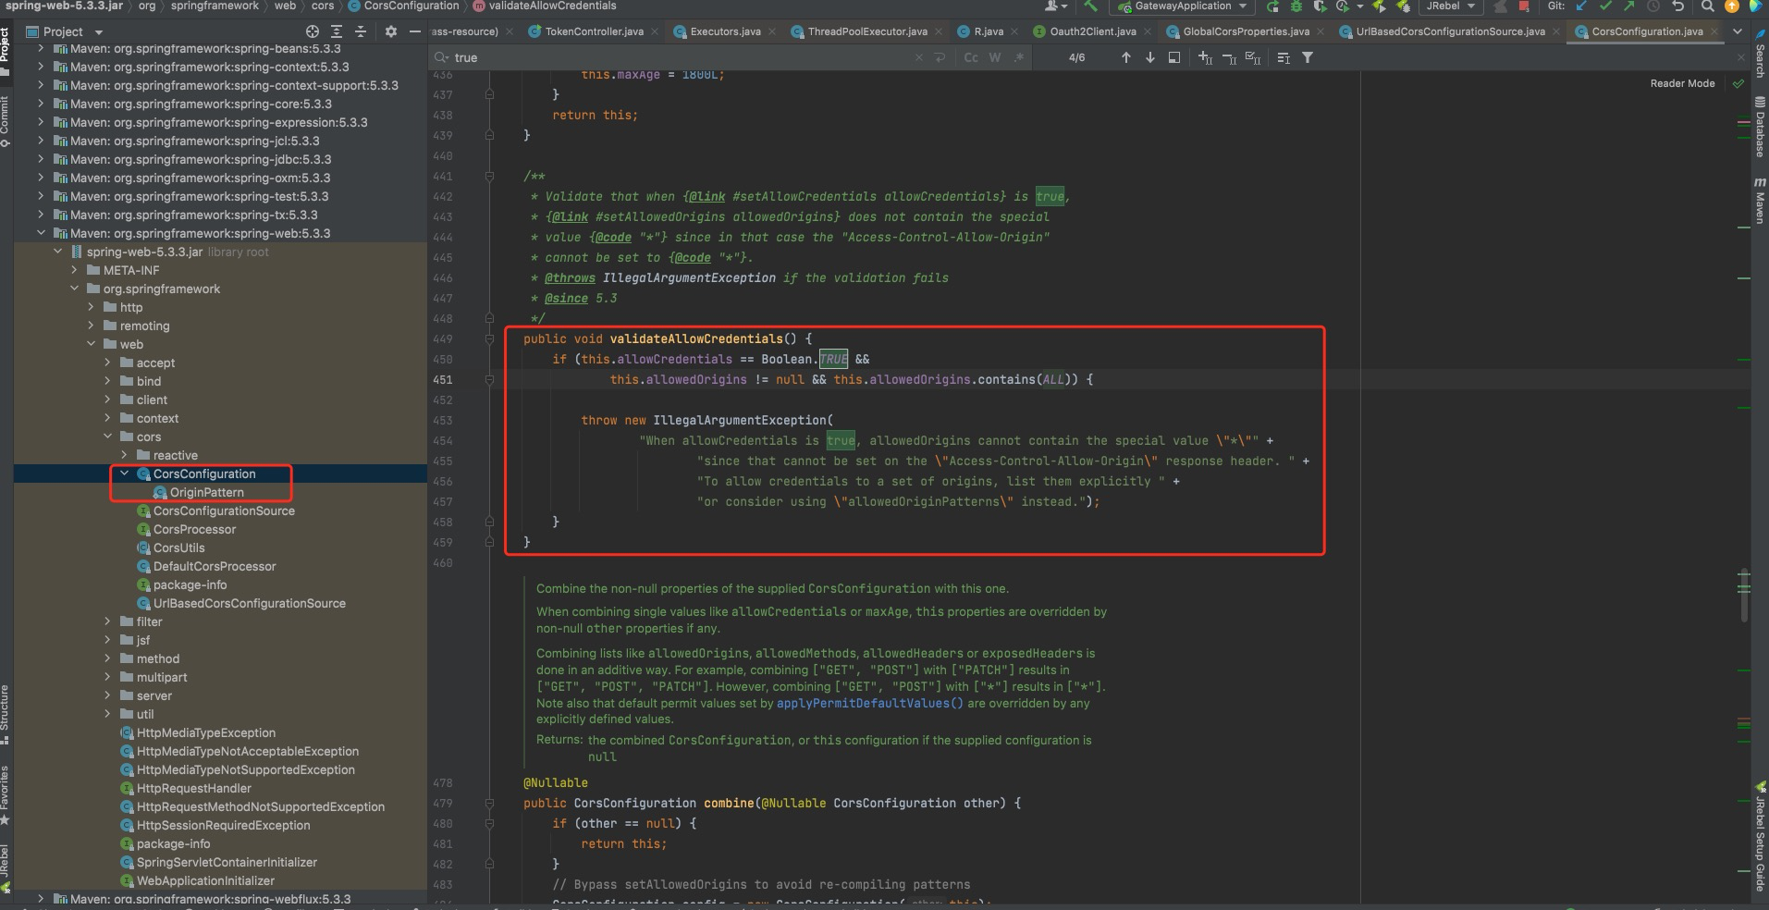Viewport: 1769px width, 910px height.
Task: Stop the running application
Action: coord(1523,6)
